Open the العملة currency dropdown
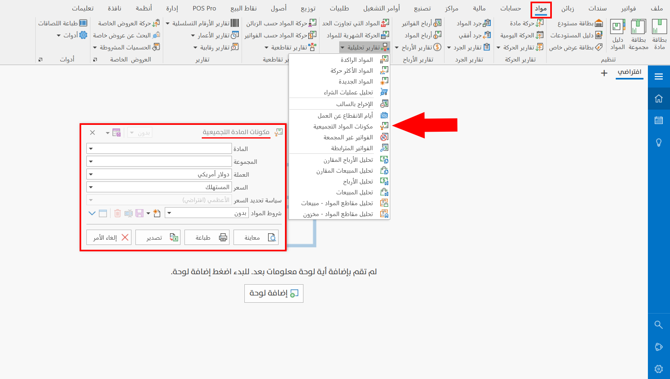Image resolution: width=670 pixels, height=379 pixels. click(x=91, y=174)
